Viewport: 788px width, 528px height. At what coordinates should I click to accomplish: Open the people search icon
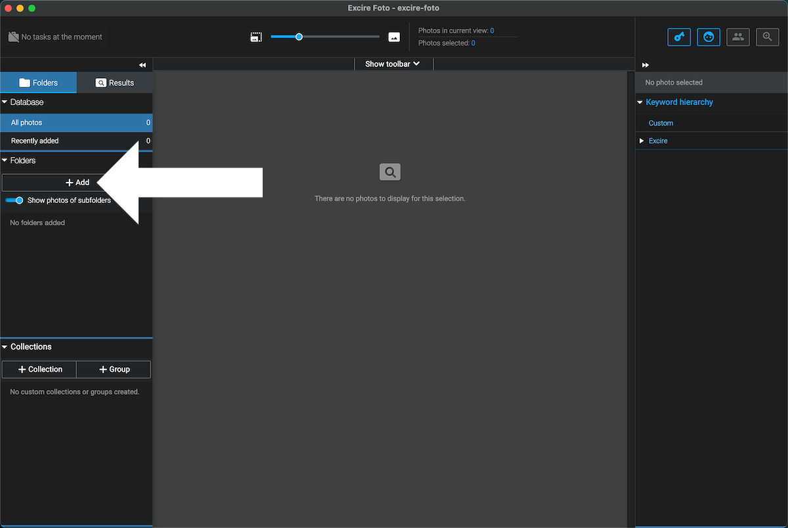[x=738, y=37]
